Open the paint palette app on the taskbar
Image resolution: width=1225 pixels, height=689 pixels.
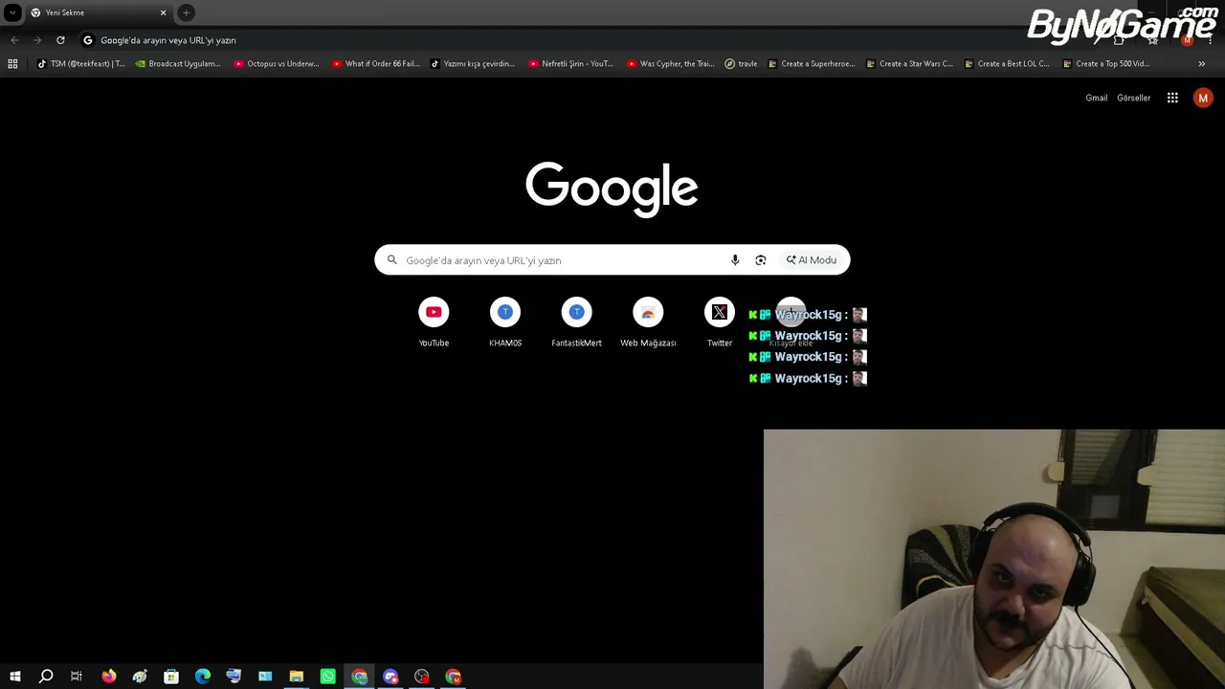pos(140,677)
